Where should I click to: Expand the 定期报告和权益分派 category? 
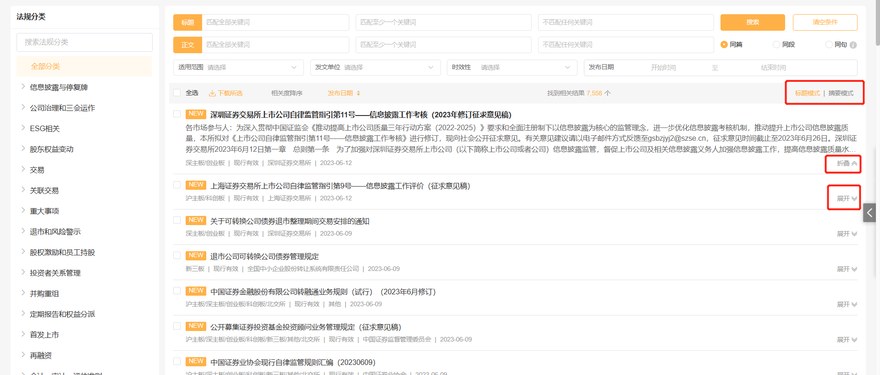pyautogui.click(x=23, y=313)
